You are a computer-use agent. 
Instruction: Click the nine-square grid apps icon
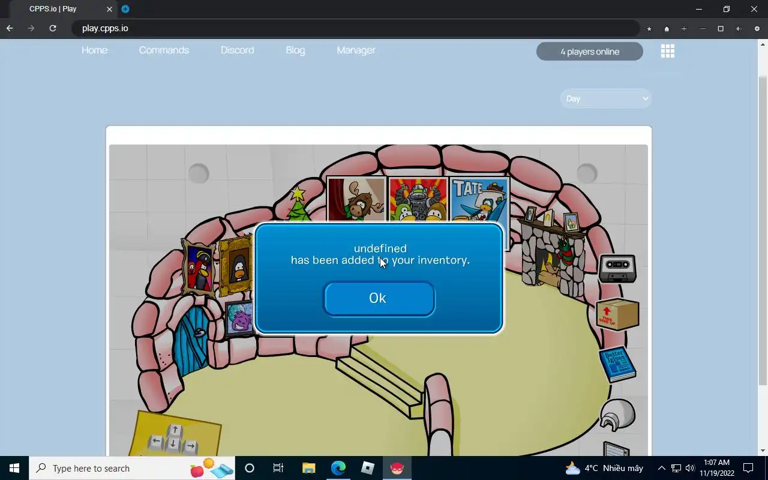(x=668, y=51)
